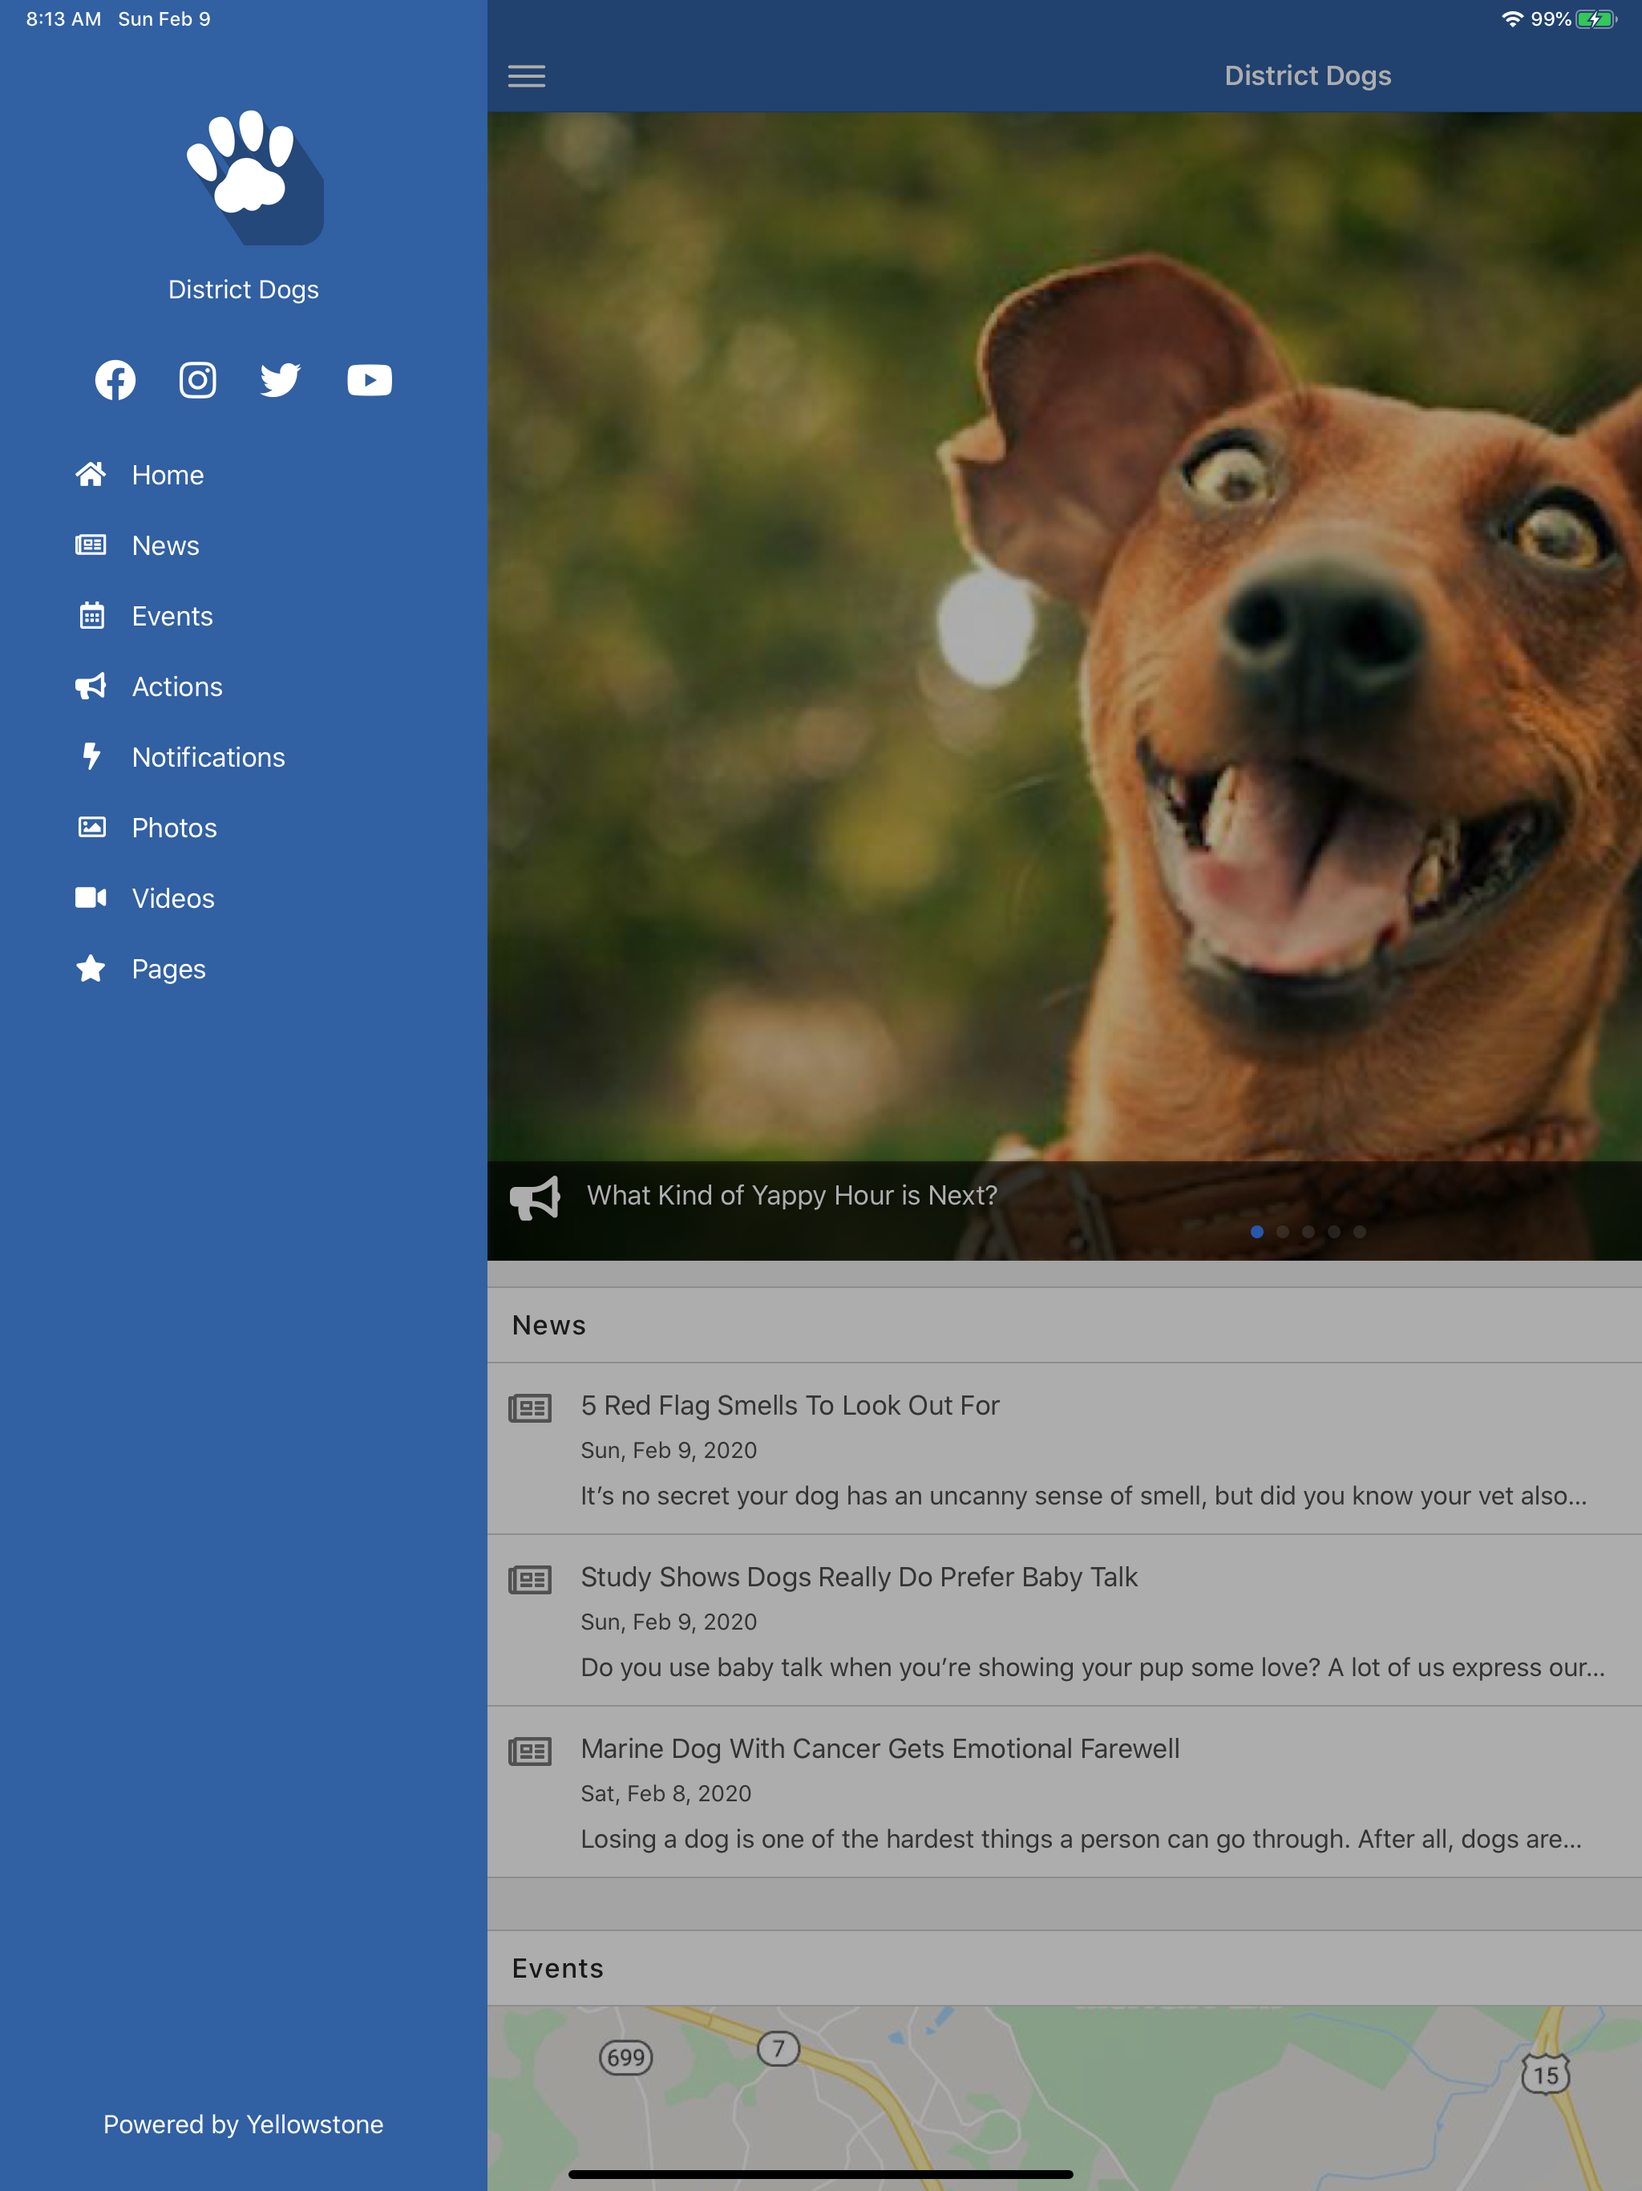Viewport: 1642px width, 2191px height.
Task: Tap the hamburger menu icon
Action: pos(527,76)
